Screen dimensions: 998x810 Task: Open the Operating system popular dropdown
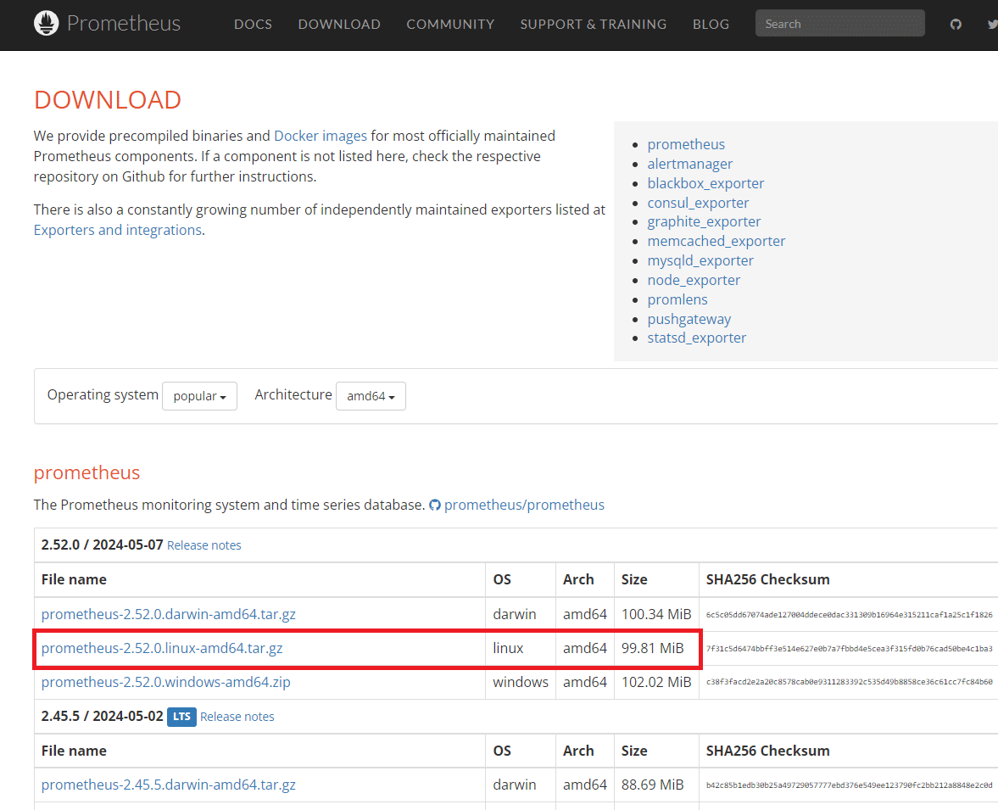click(199, 396)
